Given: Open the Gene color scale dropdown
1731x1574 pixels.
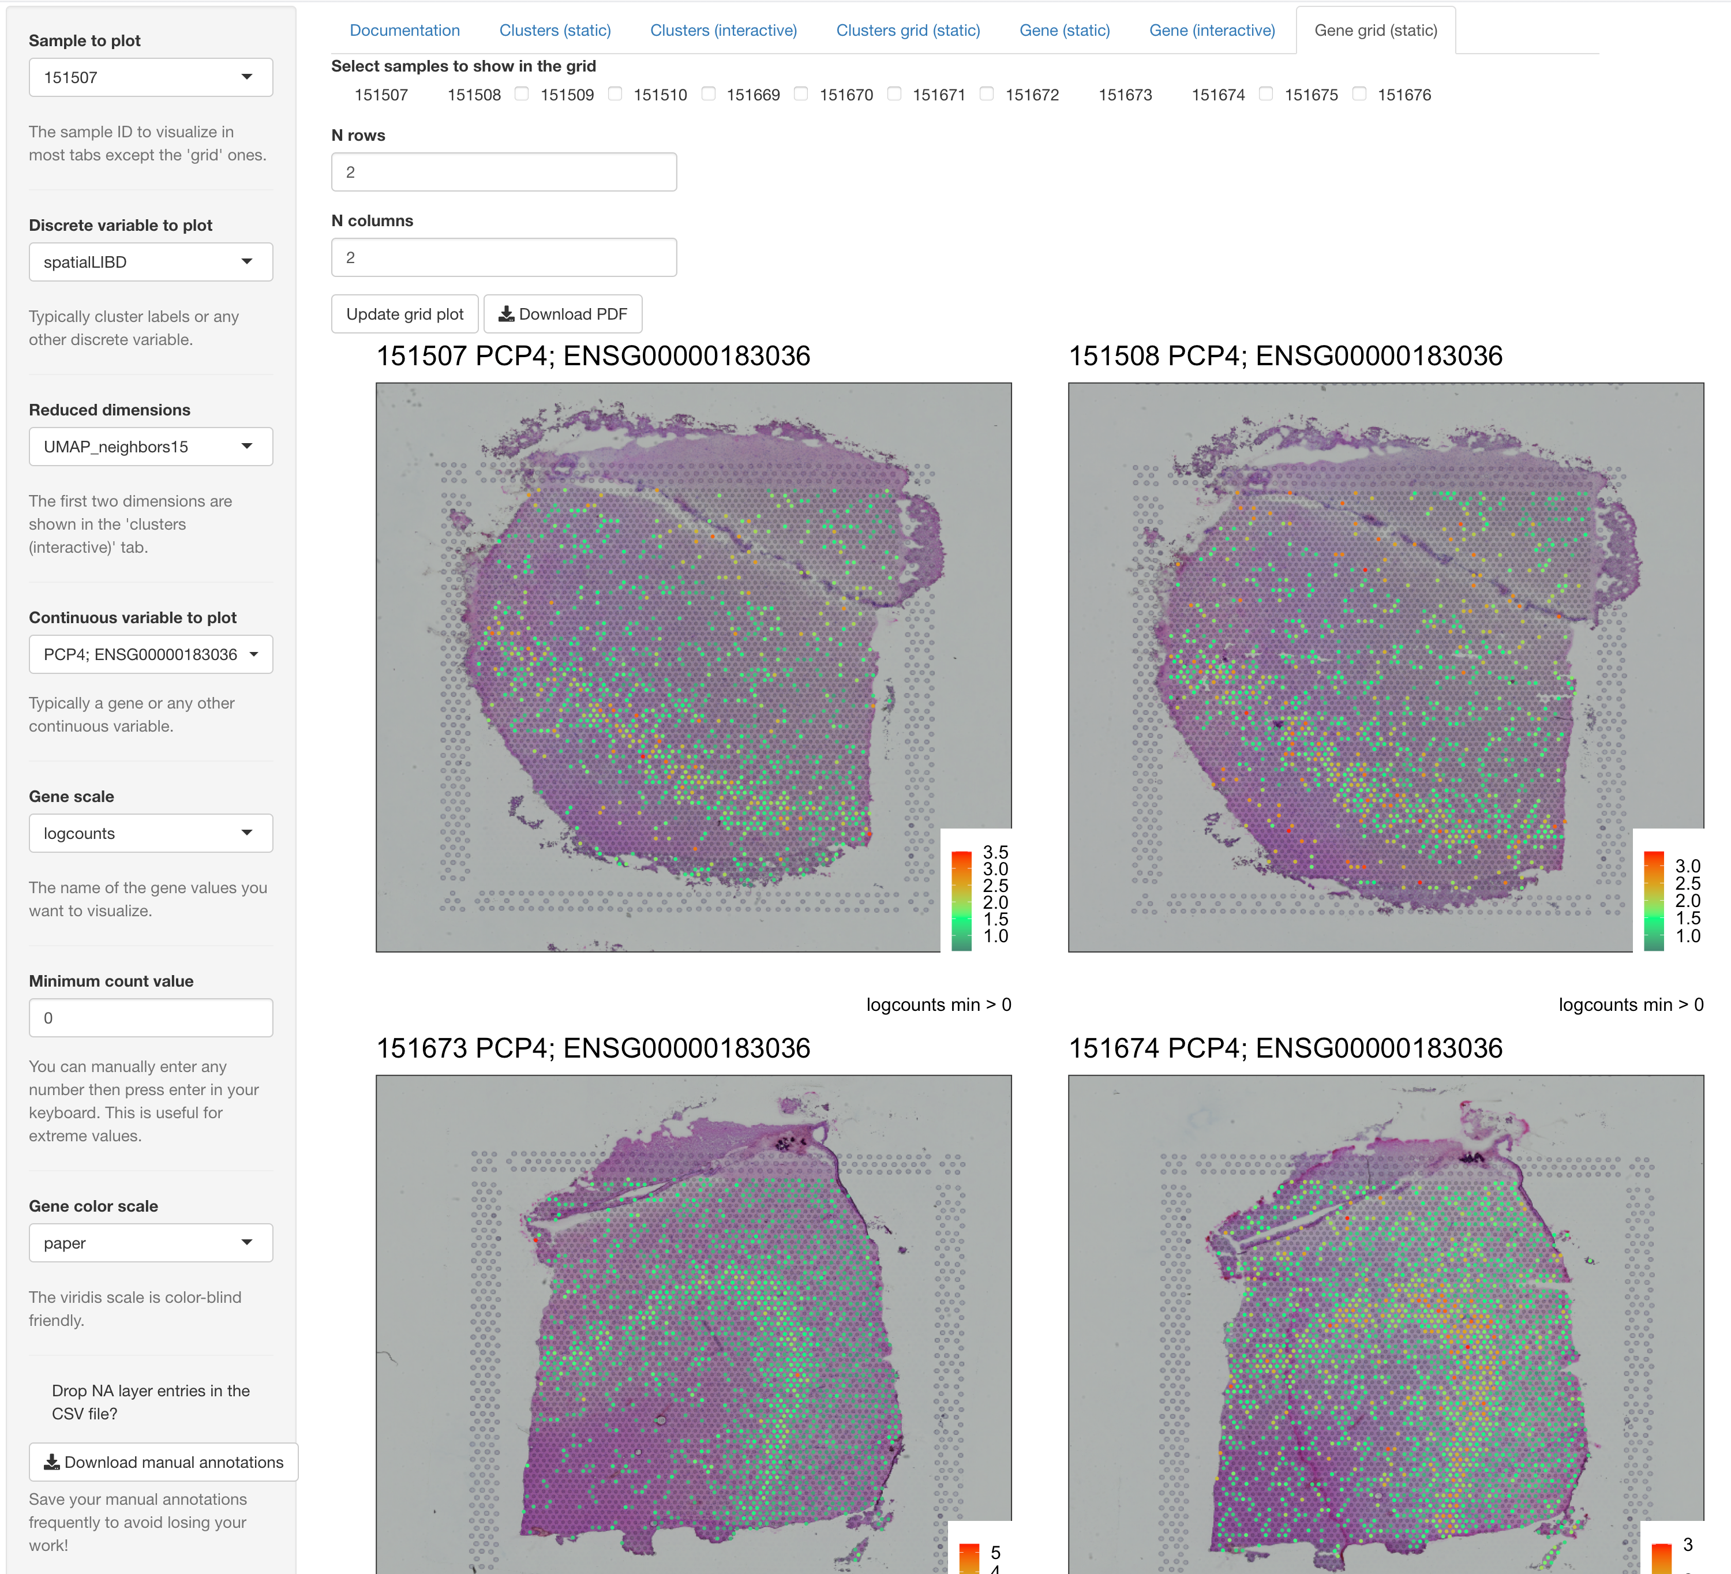Looking at the screenshot, I should point(150,1243).
